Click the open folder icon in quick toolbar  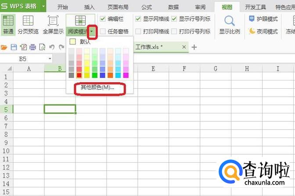click(x=4, y=47)
